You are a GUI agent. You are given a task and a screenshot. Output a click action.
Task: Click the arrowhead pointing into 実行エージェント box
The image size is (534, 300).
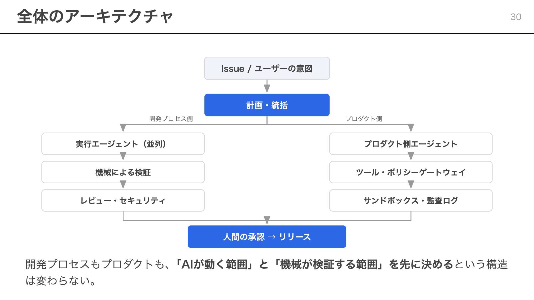tap(123, 128)
